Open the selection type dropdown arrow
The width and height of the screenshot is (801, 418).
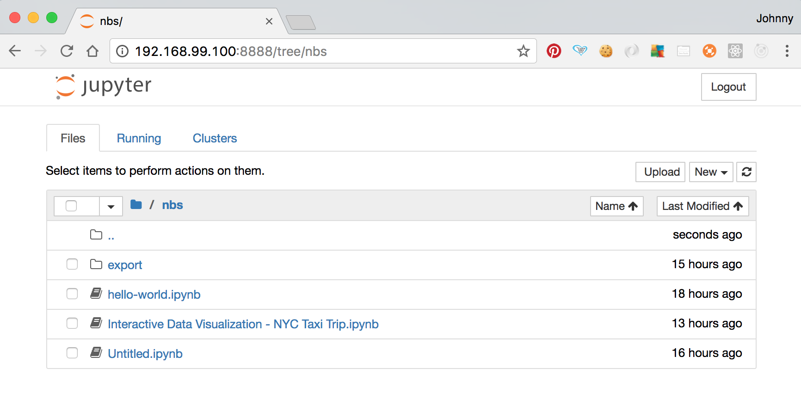[x=111, y=206]
